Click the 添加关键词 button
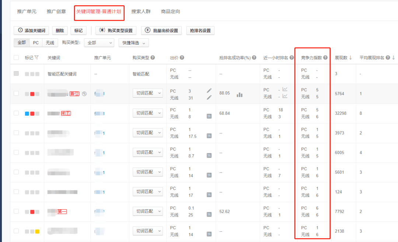This screenshot has width=398, height=242. tap(31, 31)
